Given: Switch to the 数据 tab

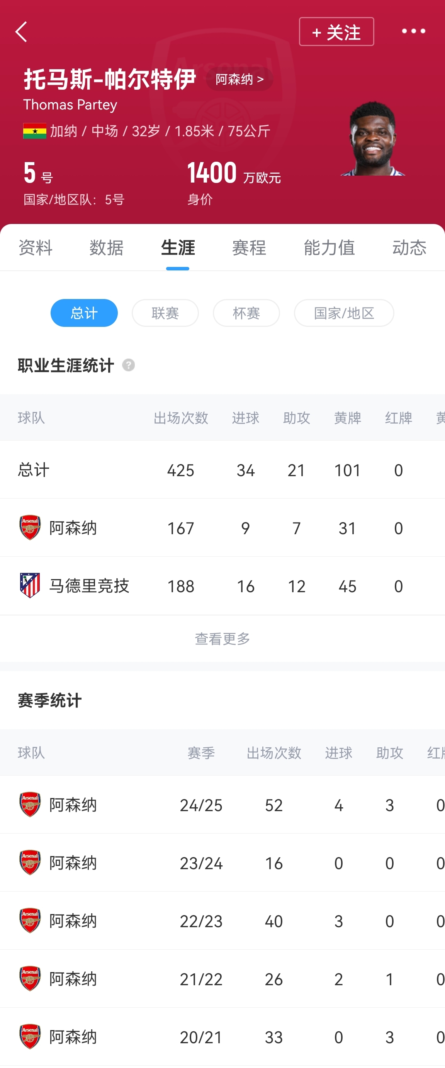Looking at the screenshot, I should point(106,248).
